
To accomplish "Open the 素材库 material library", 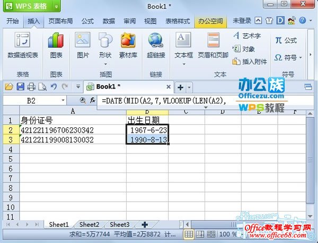I will click(128, 45).
